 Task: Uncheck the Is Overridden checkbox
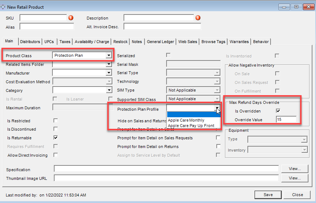point(278,111)
